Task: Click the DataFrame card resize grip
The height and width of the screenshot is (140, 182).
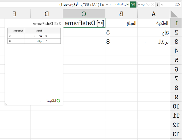Action: [x=6, y=104]
